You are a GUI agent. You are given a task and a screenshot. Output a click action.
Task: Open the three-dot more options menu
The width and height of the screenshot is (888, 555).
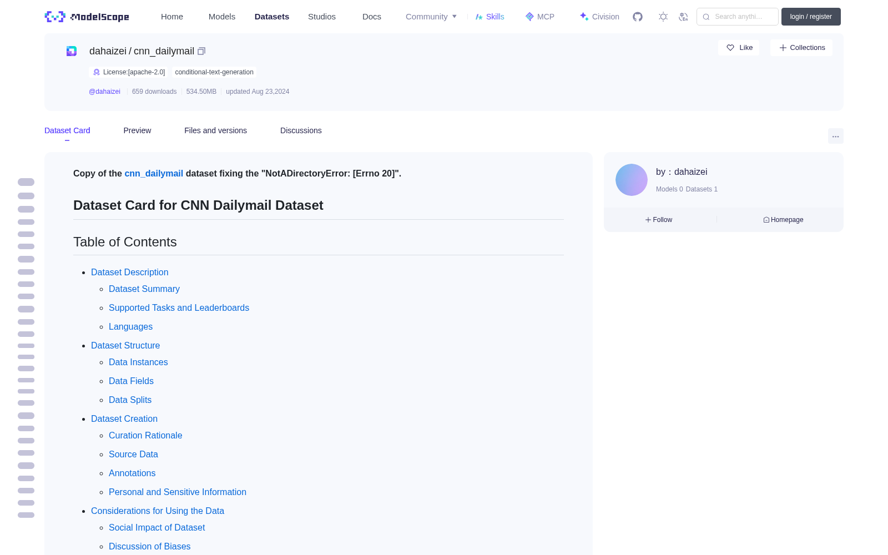(x=835, y=137)
